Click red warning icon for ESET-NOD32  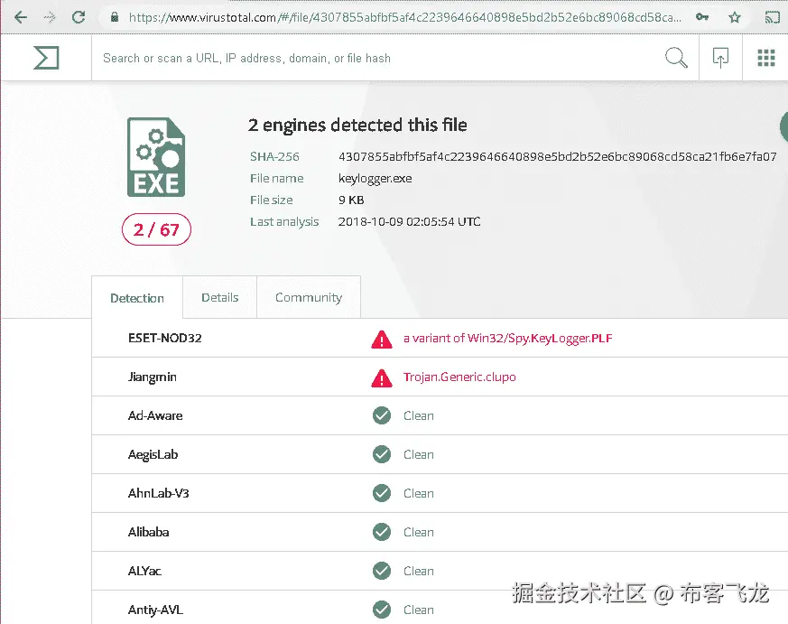point(382,340)
